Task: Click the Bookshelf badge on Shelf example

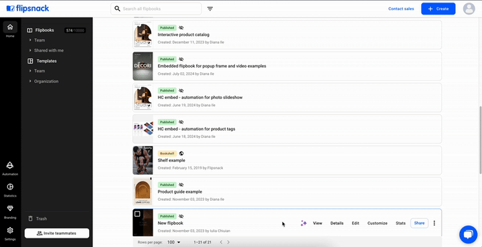Action: point(167,153)
